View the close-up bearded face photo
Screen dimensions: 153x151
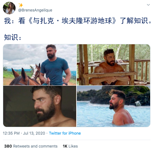(40, 106)
